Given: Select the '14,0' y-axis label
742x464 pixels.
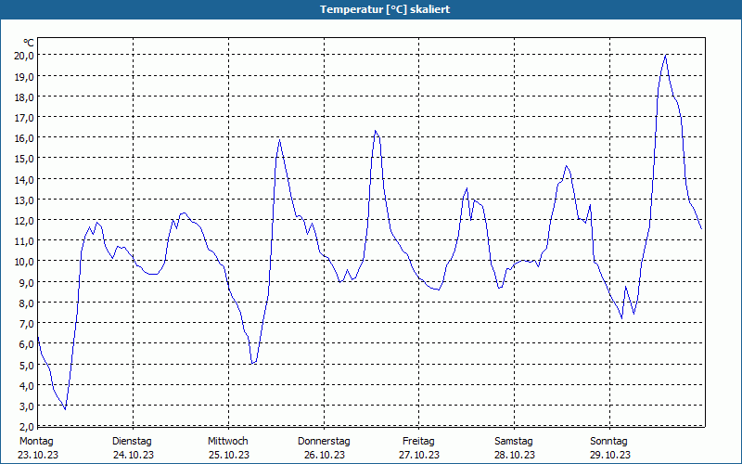Looking at the screenshot, I should pyautogui.click(x=24, y=179).
